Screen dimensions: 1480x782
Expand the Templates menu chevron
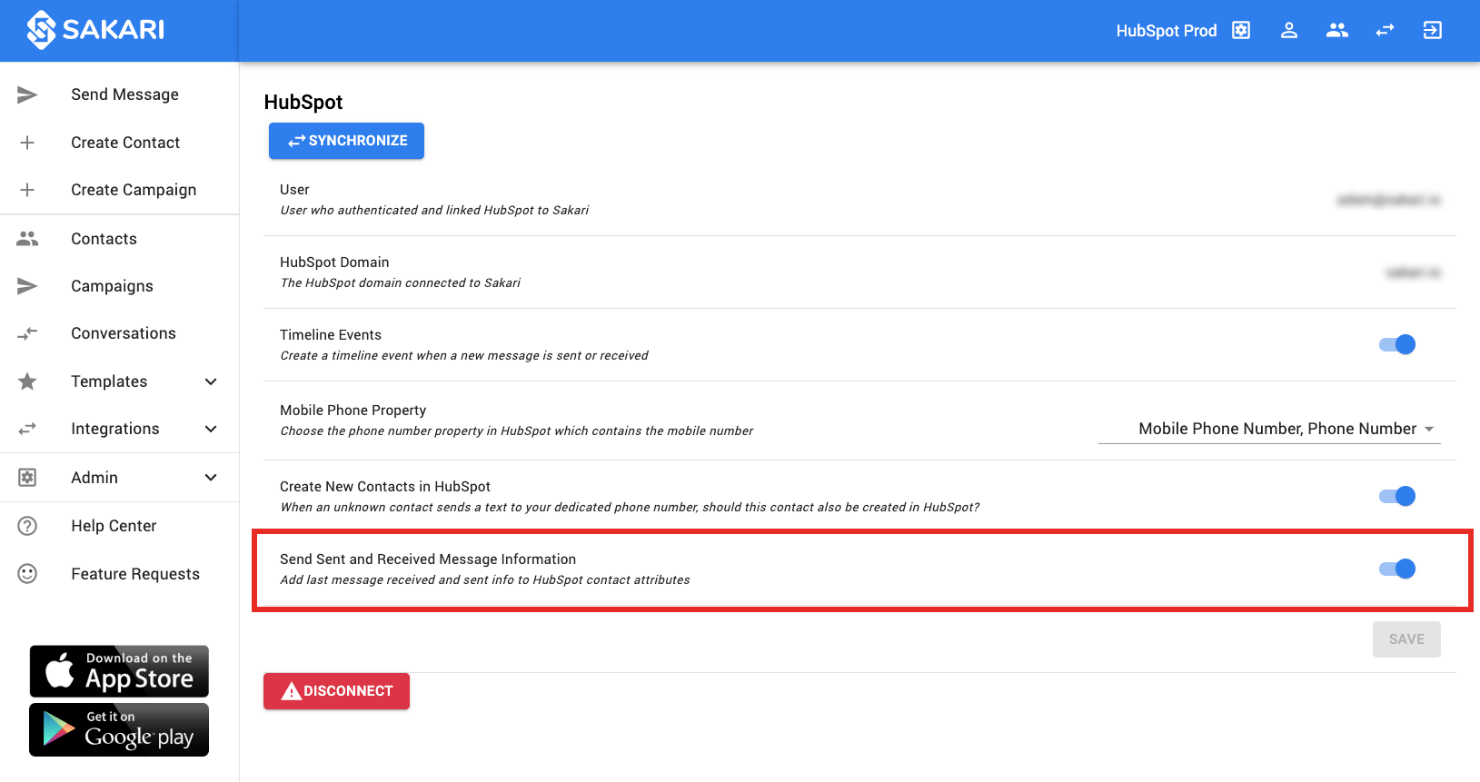[211, 381]
